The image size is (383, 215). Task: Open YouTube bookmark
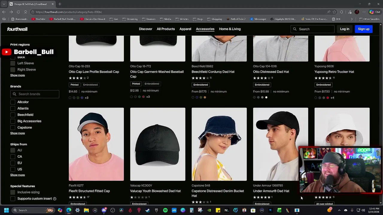tap(38, 19)
